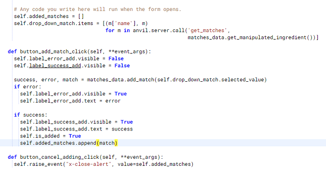The width and height of the screenshot is (326, 172).
Task: Click 'self.label_success_add.visible = True' line
Action: pyautogui.click(x=76, y=122)
